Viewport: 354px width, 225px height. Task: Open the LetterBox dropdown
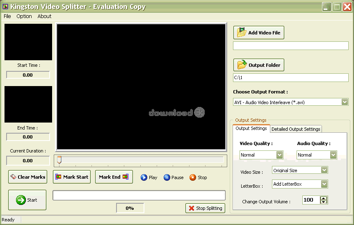[x=324, y=184]
